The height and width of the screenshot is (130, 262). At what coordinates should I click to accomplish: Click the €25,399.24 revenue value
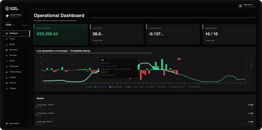point(47,34)
